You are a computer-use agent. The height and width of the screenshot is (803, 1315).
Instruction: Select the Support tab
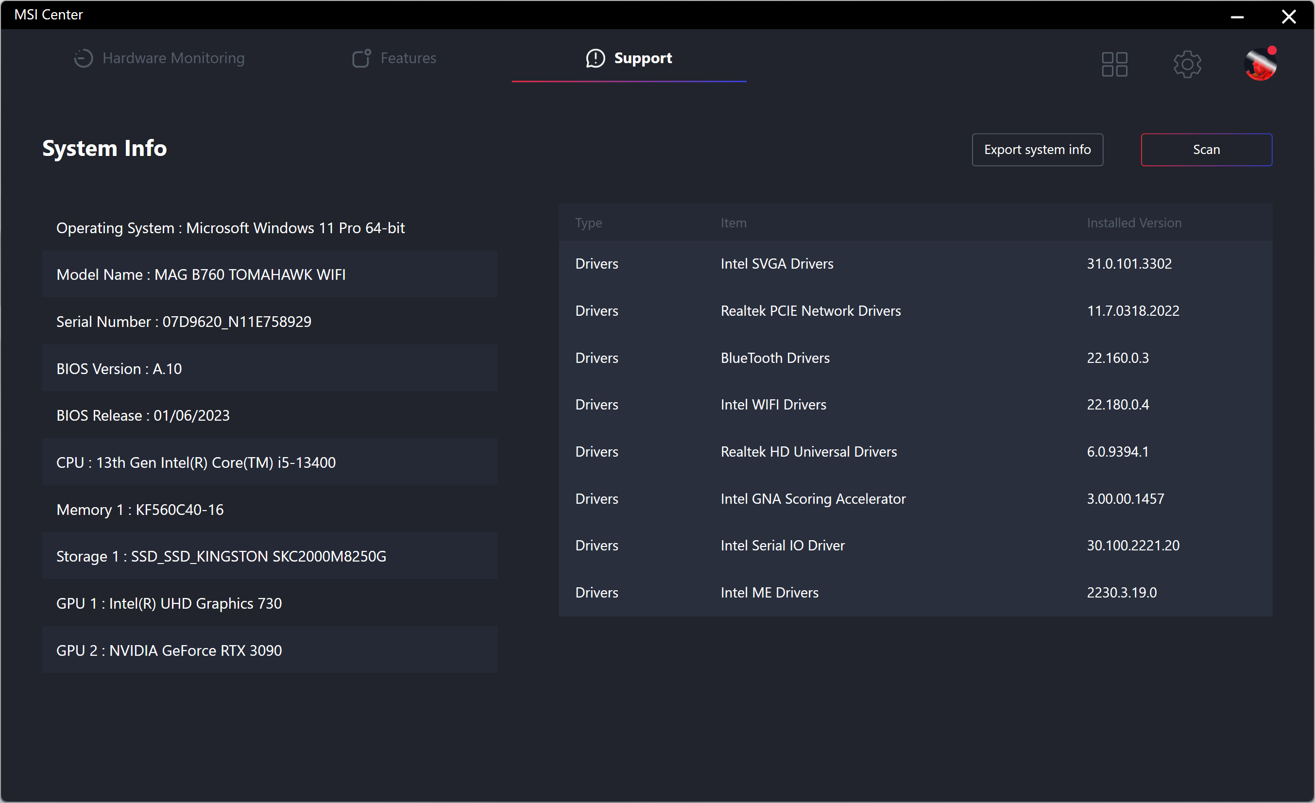(629, 58)
